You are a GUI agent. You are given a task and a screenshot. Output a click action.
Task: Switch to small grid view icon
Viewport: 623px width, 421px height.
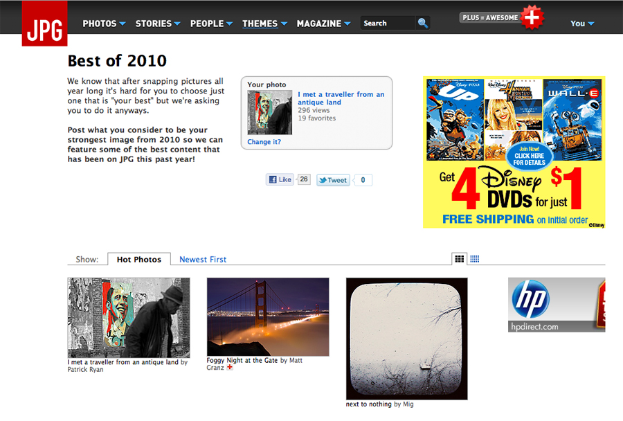475,259
